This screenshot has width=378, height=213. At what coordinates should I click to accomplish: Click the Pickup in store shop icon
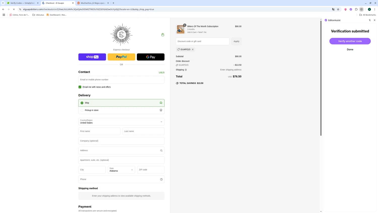click(x=161, y=110)
